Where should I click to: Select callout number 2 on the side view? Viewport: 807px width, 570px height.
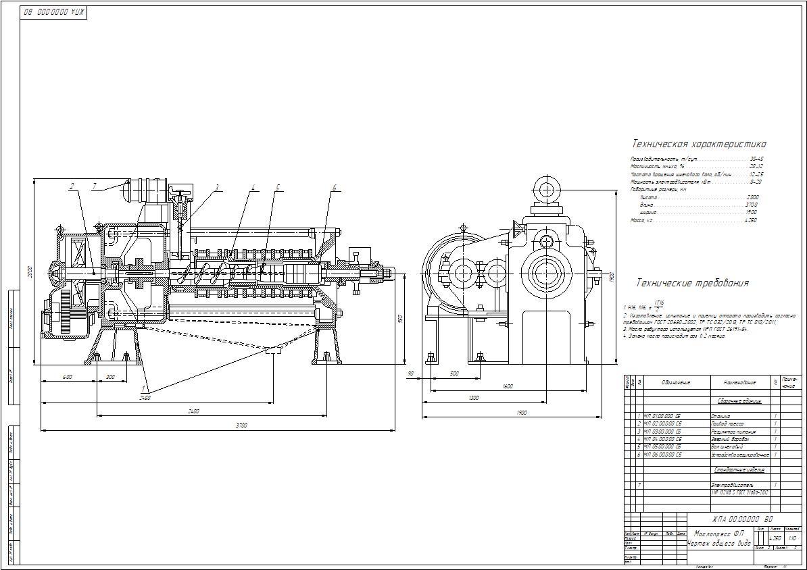coord(71,185)
